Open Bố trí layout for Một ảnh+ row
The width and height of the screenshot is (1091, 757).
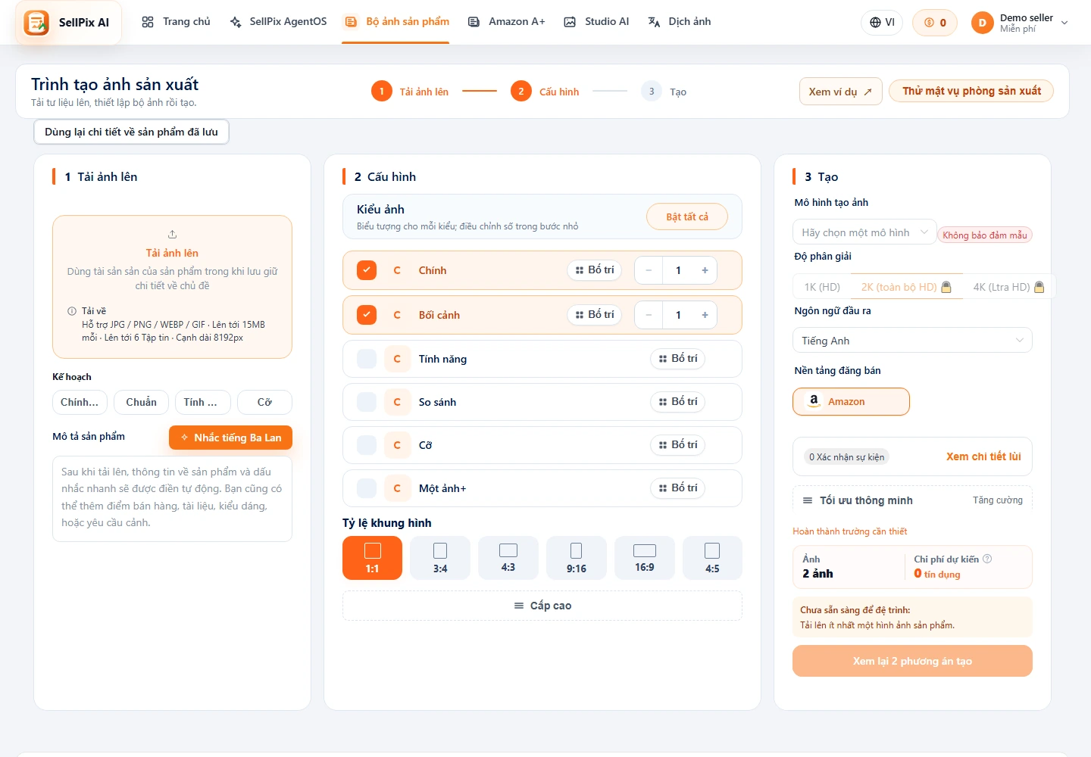click(677, 488)
